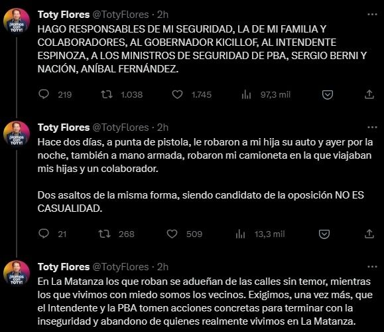The height and width of the screenshot is (332, 384).
Task: Save the second tweet using the Pocket icon
Action: (324, 234)
